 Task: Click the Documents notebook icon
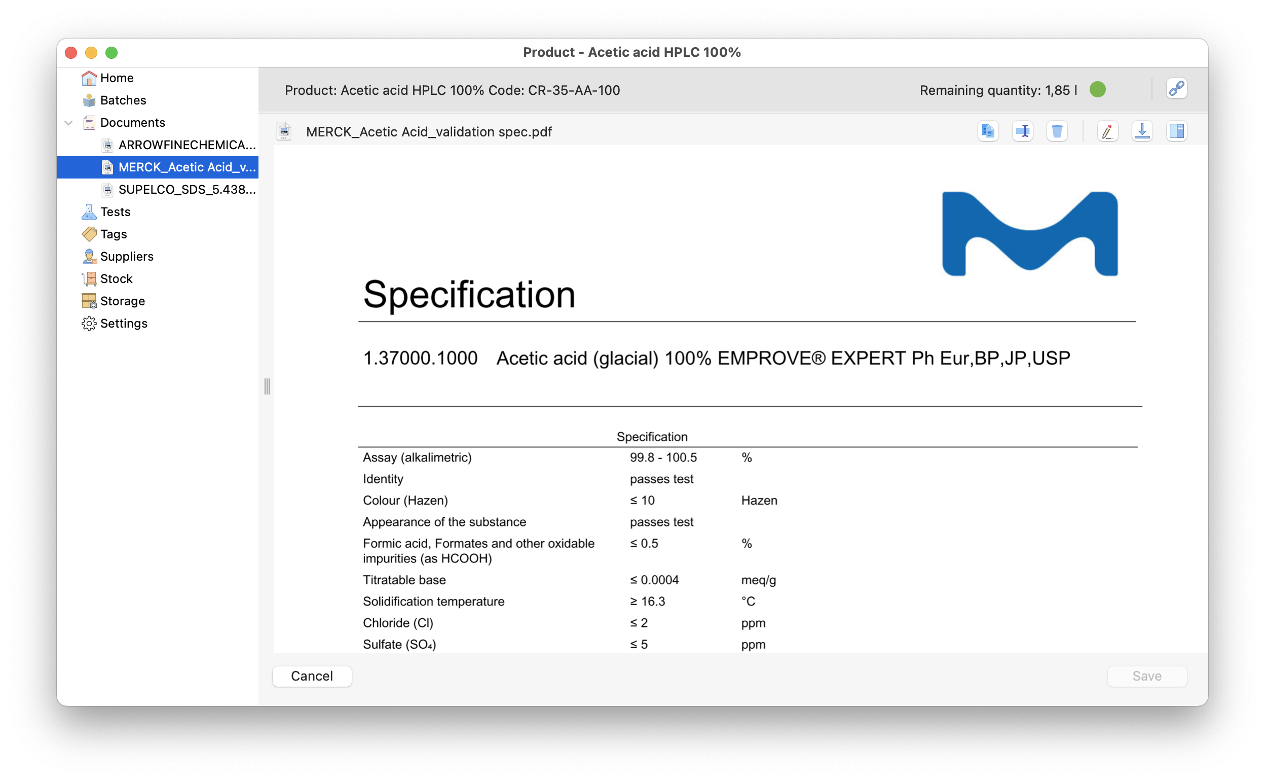pyautogui.click(x=89, y=122)
